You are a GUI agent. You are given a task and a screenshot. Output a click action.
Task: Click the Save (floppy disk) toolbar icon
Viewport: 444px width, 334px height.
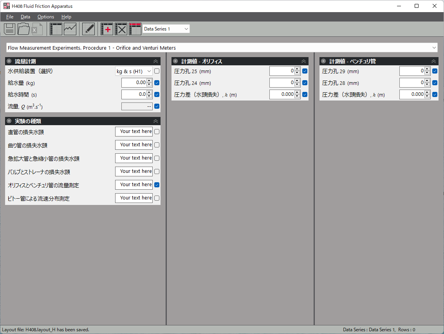click(x=9, y=29)
